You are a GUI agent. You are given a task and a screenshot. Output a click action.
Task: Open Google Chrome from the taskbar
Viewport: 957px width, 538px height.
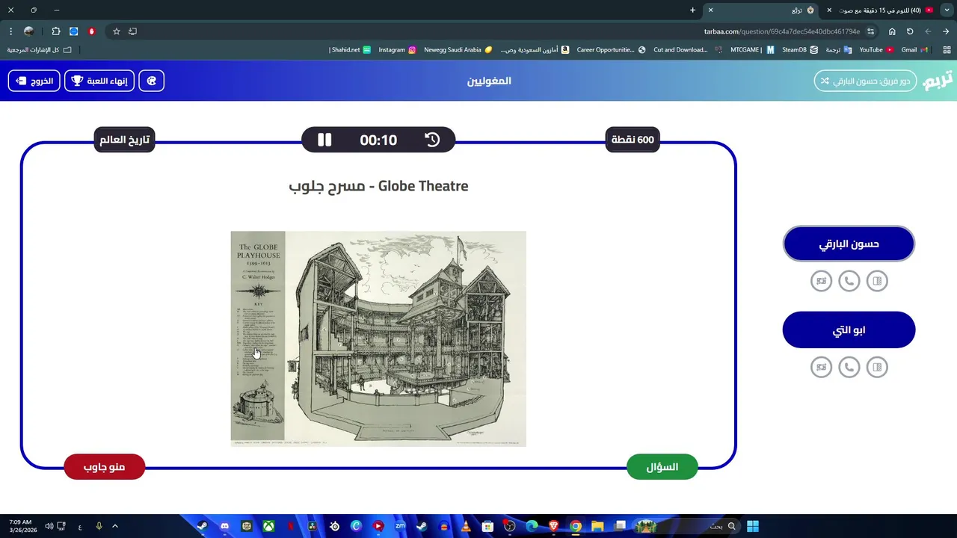575,526
